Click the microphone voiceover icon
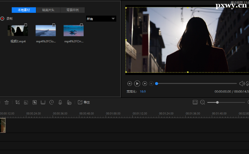The width and height of the screenshot is (249, 154). pos(60,102)
